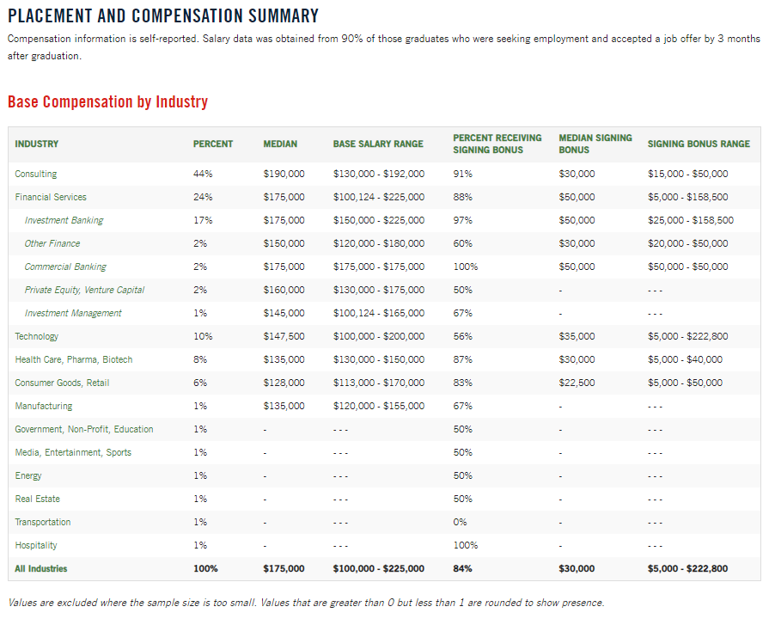
Task: Click the Placement and Compensation Summary title
Action: click(x=163, y=16)
